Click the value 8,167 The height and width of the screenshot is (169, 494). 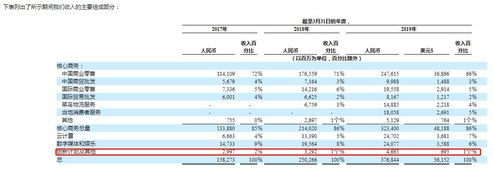click(x=393, y=97)
